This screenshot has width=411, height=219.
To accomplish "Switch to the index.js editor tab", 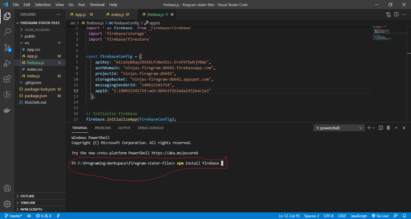I will coord(119,14).
